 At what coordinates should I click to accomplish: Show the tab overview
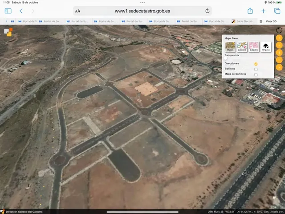click(277, 11)
